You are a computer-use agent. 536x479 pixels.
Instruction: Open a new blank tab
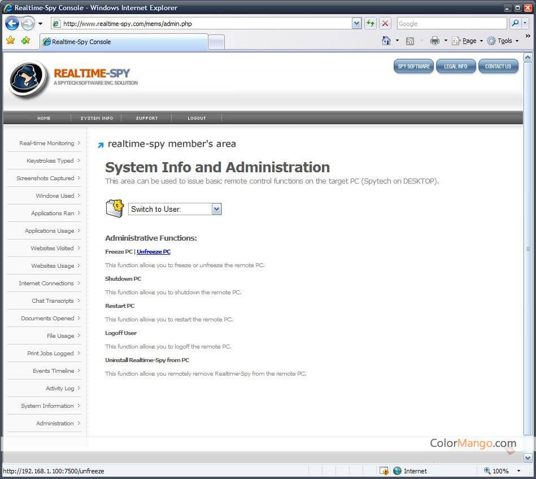pos(216,42)
